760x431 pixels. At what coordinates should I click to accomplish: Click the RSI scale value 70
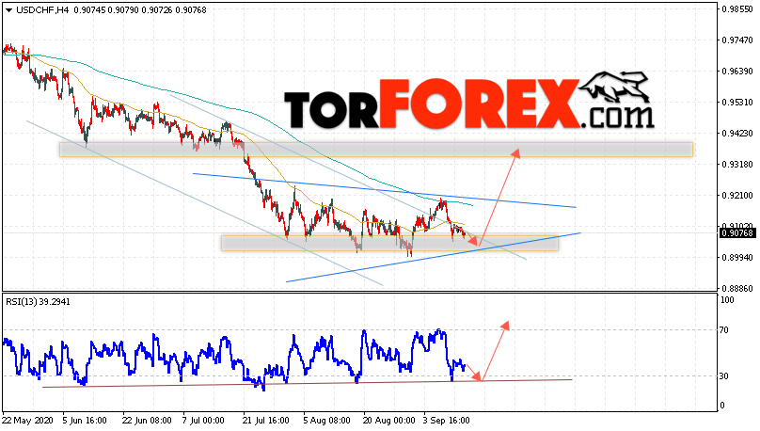coord(724,330)
